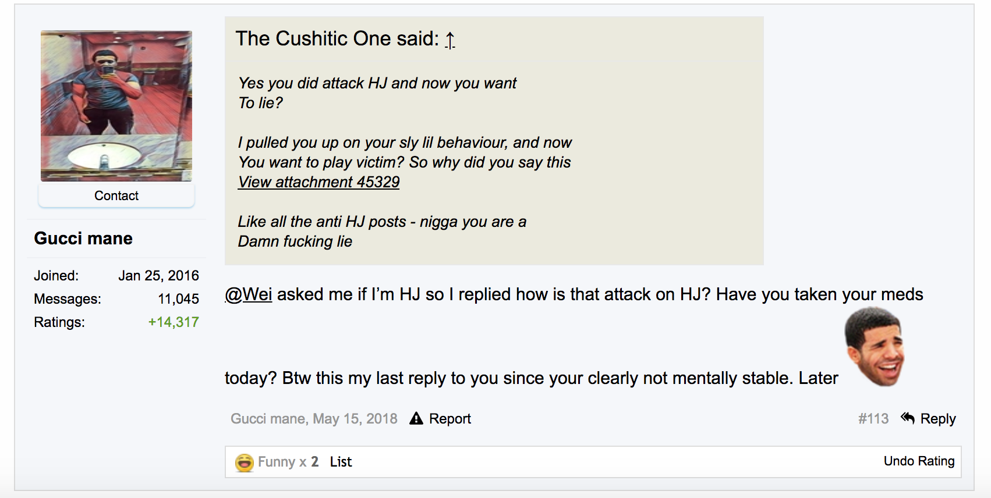991x498 pixels.
Task: Click the Funny laughing emoji icon
Action: coord(245,463)
